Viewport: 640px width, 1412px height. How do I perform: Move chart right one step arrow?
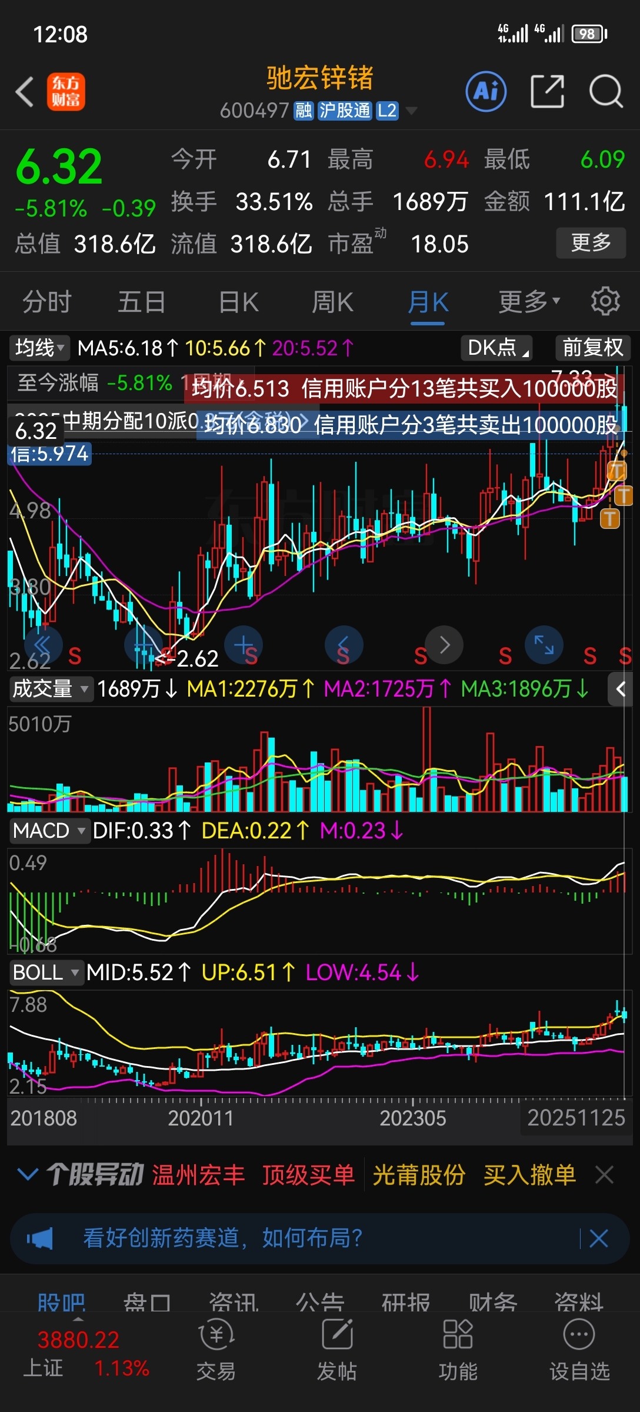(444, 645)
